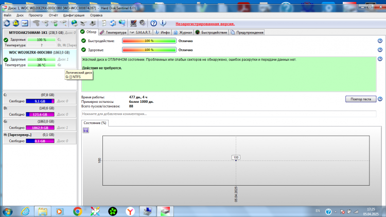The width and height of the screenshot is (386, 217).
Task: Open the Файл menu
Action: [7, 15]
